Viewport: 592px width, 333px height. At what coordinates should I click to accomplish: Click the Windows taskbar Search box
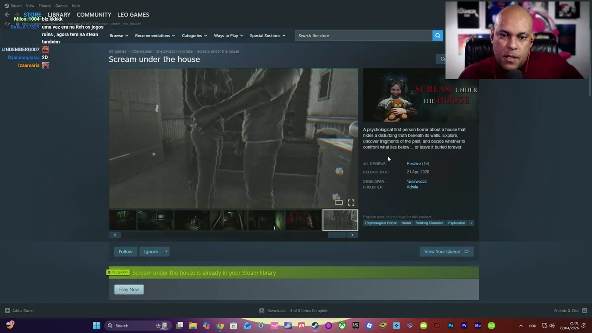point(137,326)
